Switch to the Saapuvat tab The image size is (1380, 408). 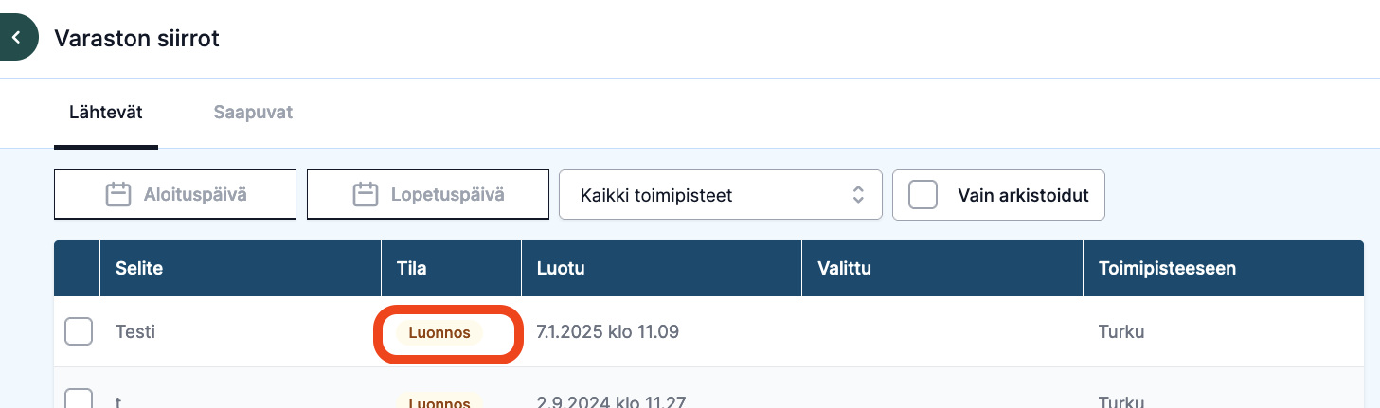tap(253, 113)
